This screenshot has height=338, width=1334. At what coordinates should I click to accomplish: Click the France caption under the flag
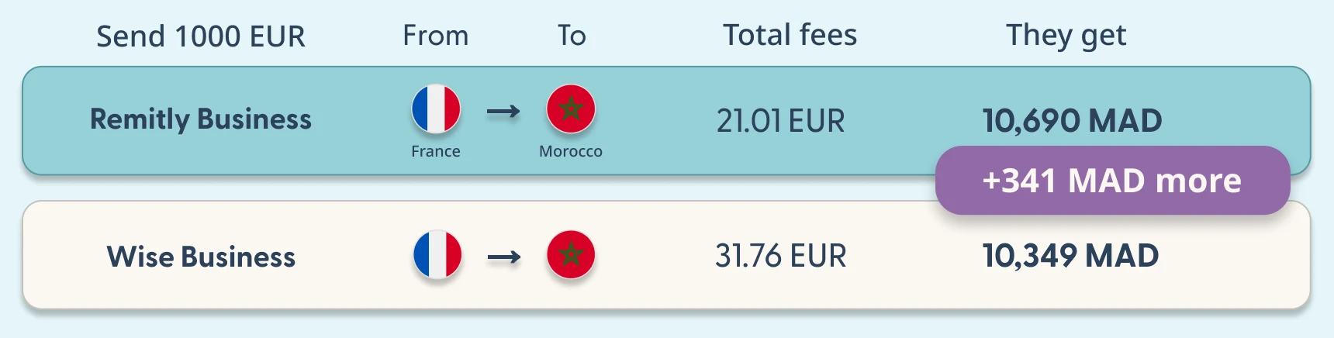coord(436,151)
